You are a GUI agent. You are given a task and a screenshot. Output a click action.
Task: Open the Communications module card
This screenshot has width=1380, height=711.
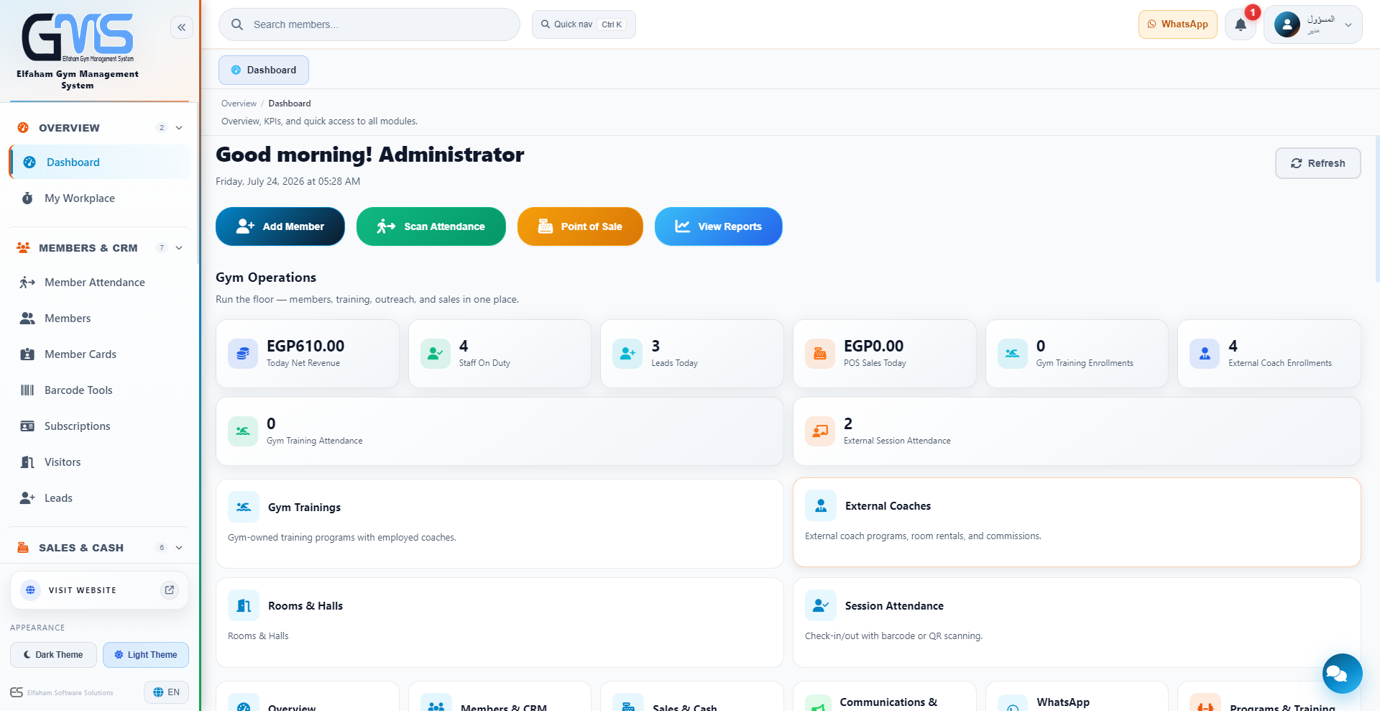884,697
